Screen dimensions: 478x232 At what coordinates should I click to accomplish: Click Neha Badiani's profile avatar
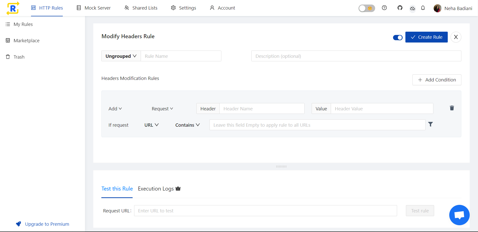coord(437,8)
